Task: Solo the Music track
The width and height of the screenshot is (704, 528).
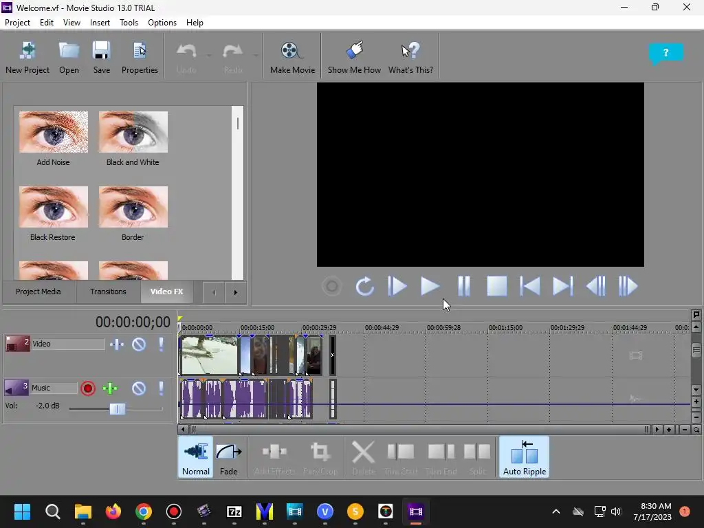Action: [x=161, y=388]
